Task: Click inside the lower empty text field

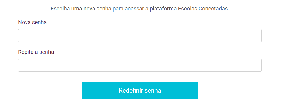Action: coord(140,65)
